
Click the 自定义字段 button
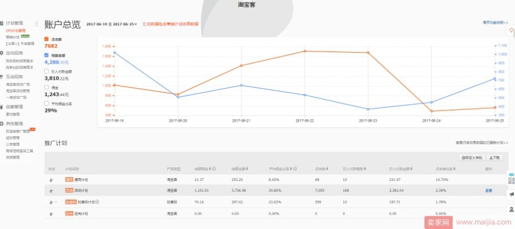[x=471, y=158]
